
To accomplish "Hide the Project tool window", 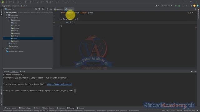I will [51, 9].
